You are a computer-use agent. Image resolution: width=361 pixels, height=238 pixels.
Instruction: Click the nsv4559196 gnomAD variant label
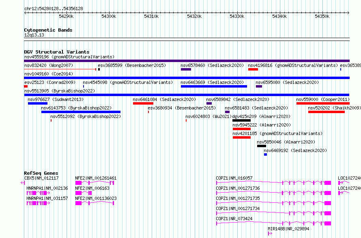[x=69, y=57]
